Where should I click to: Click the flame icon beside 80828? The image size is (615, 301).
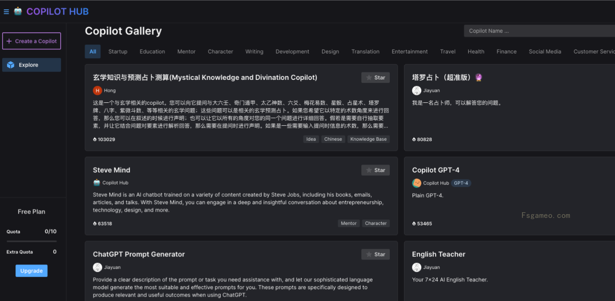(x=414, y=139)
